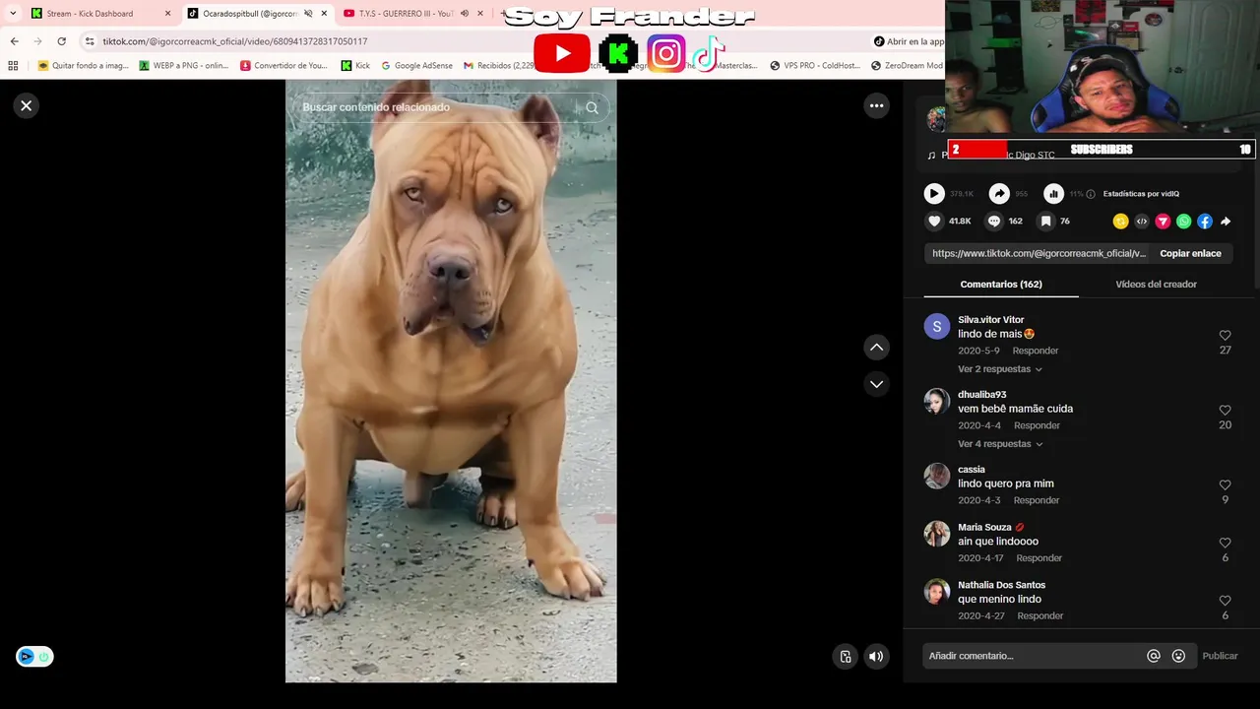This screenshot has width=1260, height=709.
Task: Like Nathalia Dos Santos's comment
Action: point(1225,601)
